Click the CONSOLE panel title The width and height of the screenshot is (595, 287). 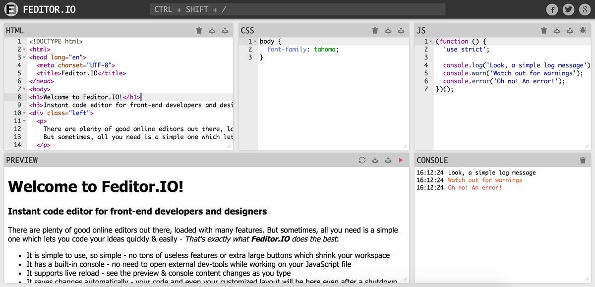[432, 160]
